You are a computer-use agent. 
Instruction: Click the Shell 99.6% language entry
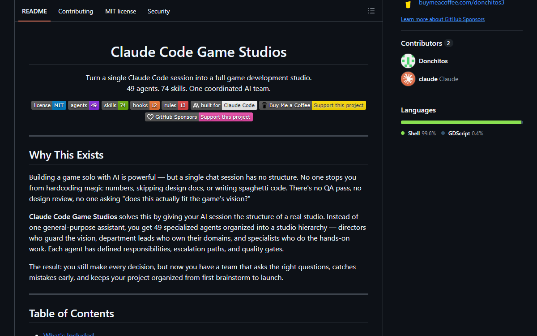click(x=418, y=134)
